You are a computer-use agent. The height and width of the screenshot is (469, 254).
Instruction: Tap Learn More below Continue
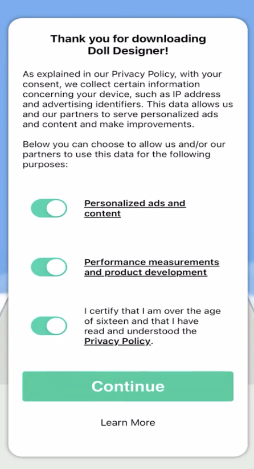coord(128,422)
